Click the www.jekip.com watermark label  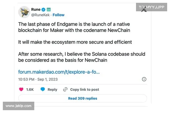18,106
